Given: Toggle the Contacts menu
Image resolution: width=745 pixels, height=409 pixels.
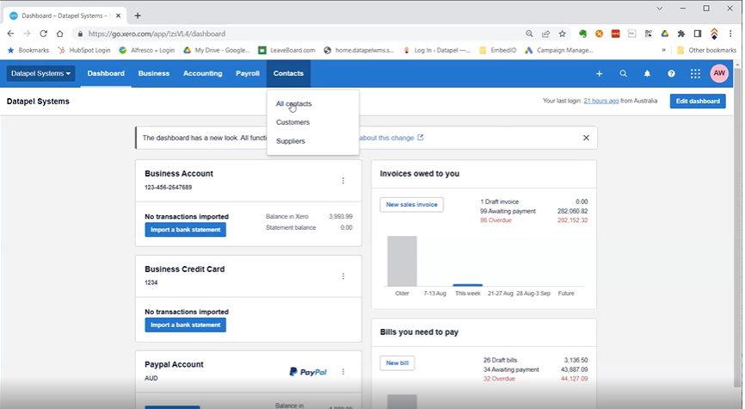Looking at the screenshot, I should point(288,74).
